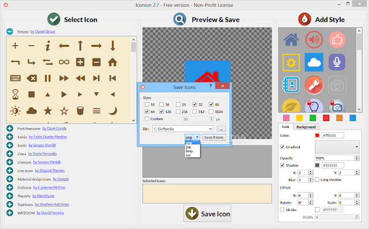Image resolution: width=369 pixels, height=229 pixels.
Task: Choose ico from the format list
Action: 189,155
